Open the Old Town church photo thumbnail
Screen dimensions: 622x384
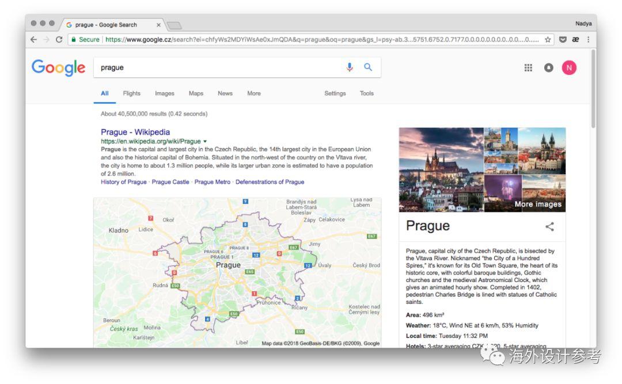(x=542, y=151)
